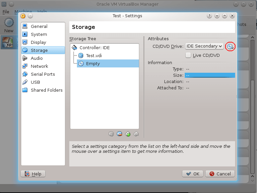Click the pin button next to settings gear icon
This screenshot has height=193, width=257.
(30, 16)
